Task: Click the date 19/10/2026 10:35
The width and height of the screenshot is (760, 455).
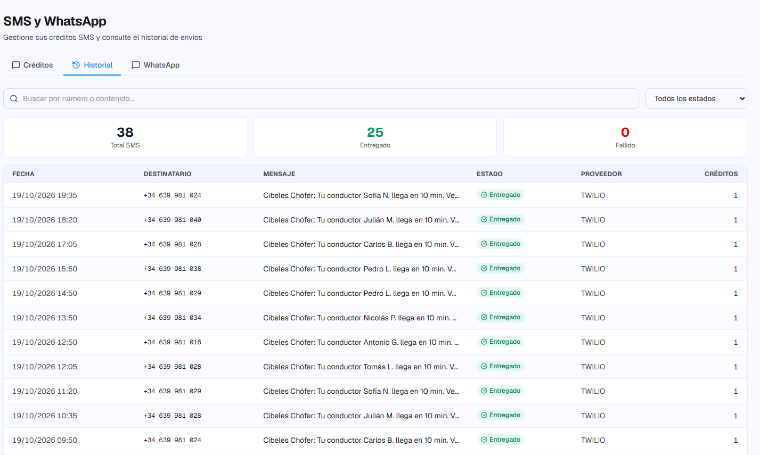Action: 45,416
